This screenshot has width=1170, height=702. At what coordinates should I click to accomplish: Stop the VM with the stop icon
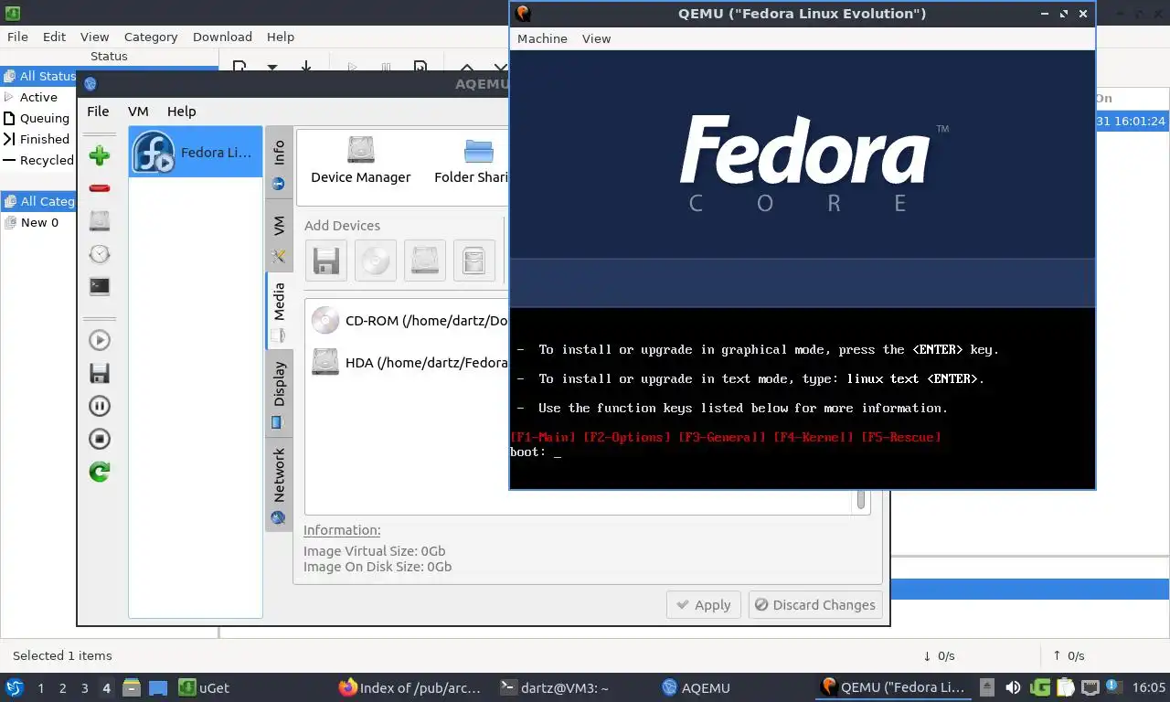click(x=100, y=439)
